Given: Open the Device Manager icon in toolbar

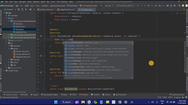Looking at the screenshot, I should [171, 6].
